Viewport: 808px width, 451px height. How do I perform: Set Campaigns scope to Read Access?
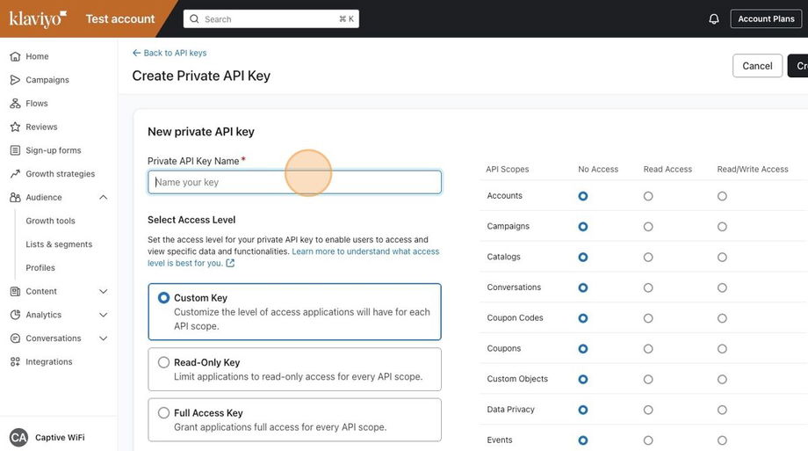click(x=648, y=227)
